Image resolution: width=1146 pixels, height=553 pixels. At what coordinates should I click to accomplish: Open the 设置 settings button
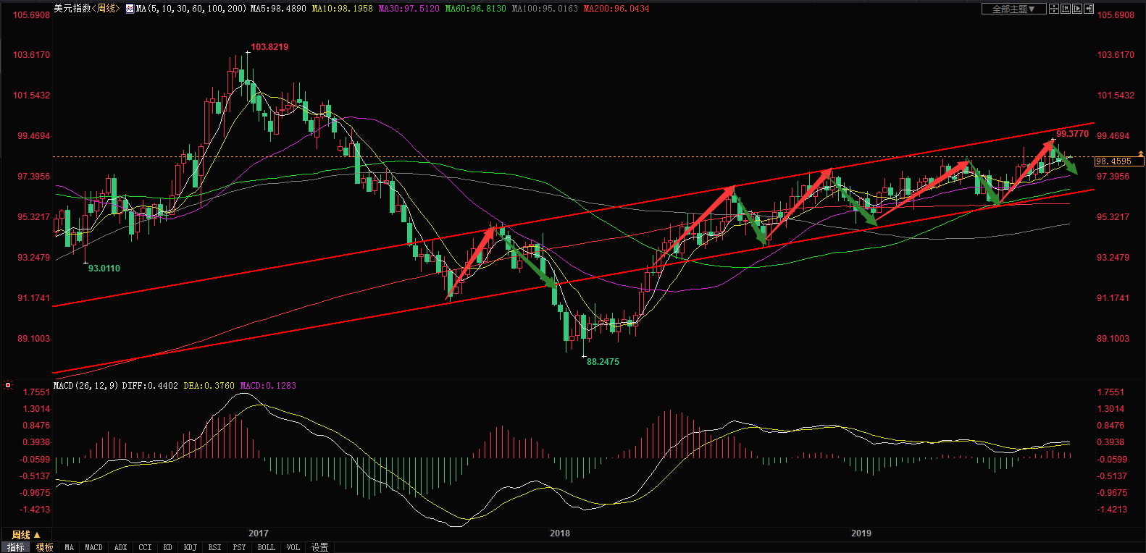point(320,547)
